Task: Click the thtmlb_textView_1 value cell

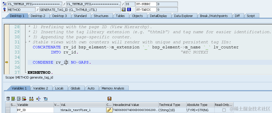Action: (83, 110)
